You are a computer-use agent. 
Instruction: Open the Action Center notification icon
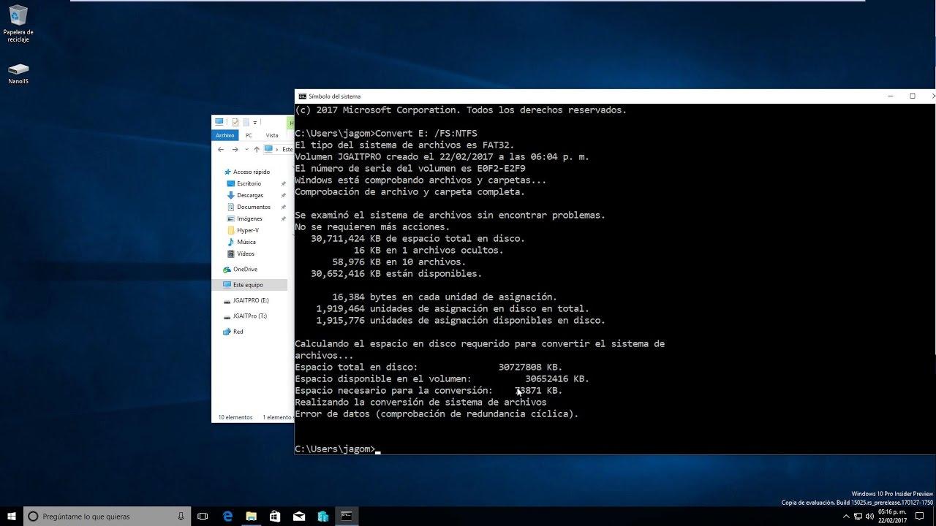click(920, 517)
